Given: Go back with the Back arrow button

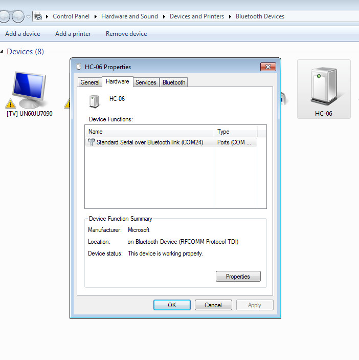Looking at the screenshot, I should coord(4,16).
